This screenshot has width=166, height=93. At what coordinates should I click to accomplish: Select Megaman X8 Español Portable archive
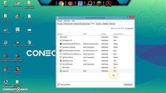coord(18,58)
